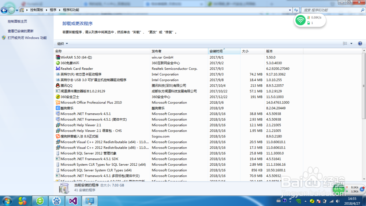Click the 61% memory floating ball
This screenshot has height=206, width=366.
click(339, 189)
